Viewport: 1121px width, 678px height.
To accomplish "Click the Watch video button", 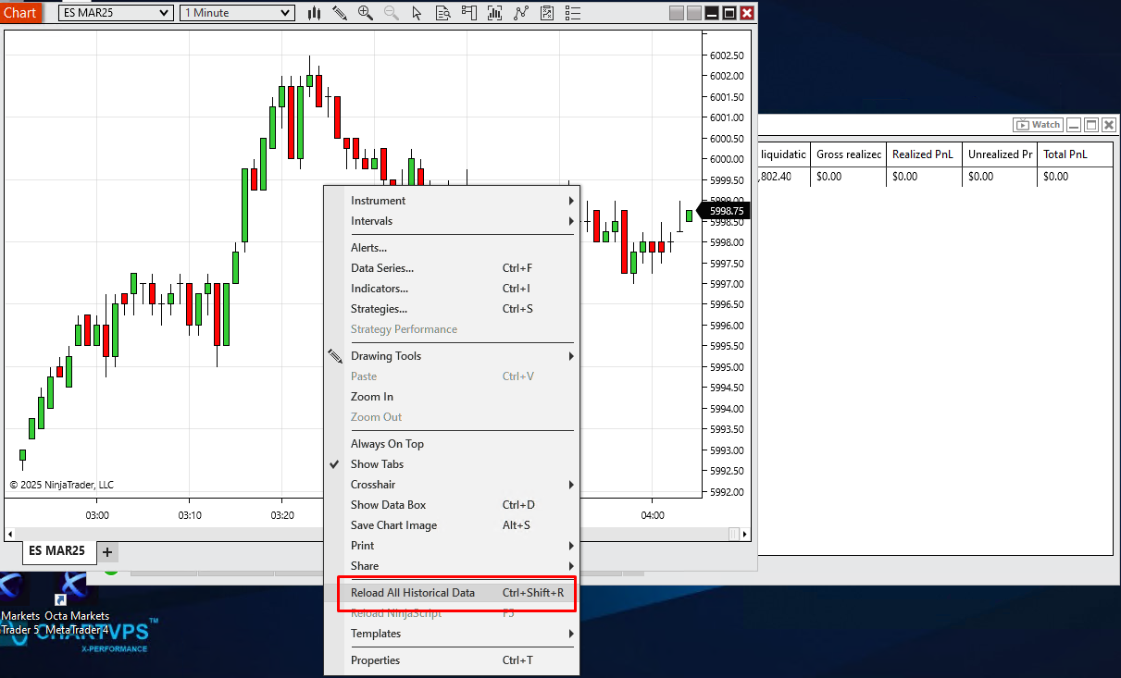I will pyautogui.click(x=1038, y=125).
